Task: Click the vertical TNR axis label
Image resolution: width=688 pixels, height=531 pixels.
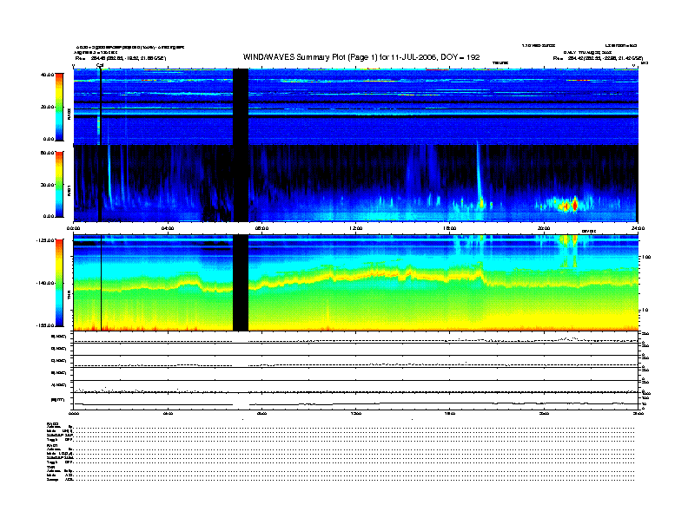Action: (69, 296)
